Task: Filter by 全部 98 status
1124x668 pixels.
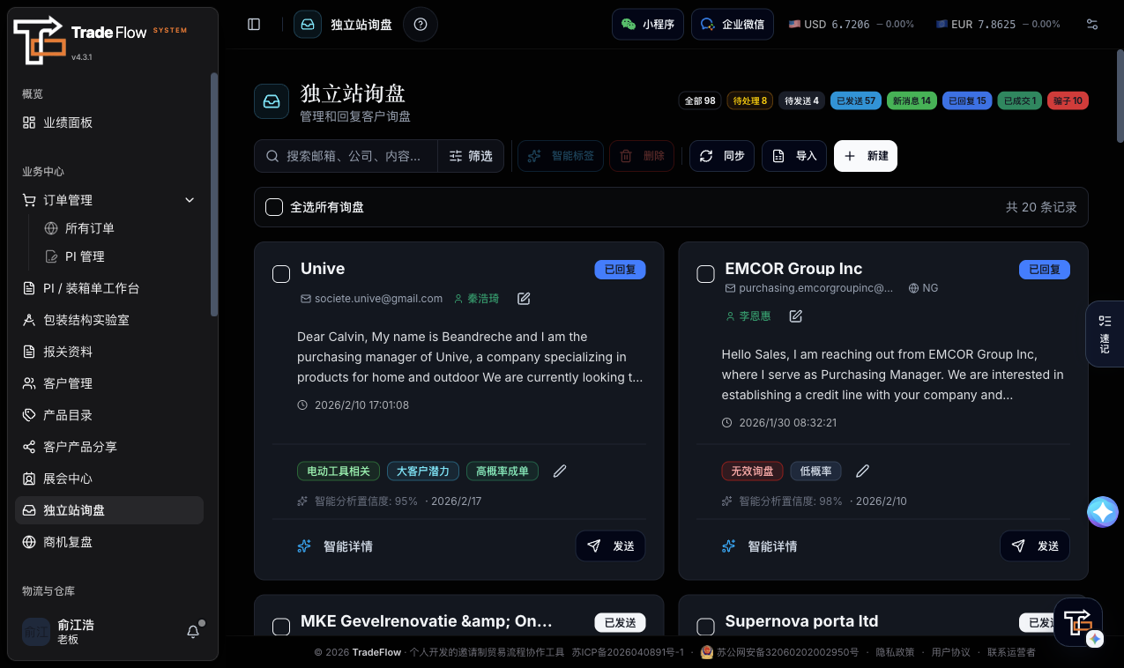Action: click(x=700, y=100)
